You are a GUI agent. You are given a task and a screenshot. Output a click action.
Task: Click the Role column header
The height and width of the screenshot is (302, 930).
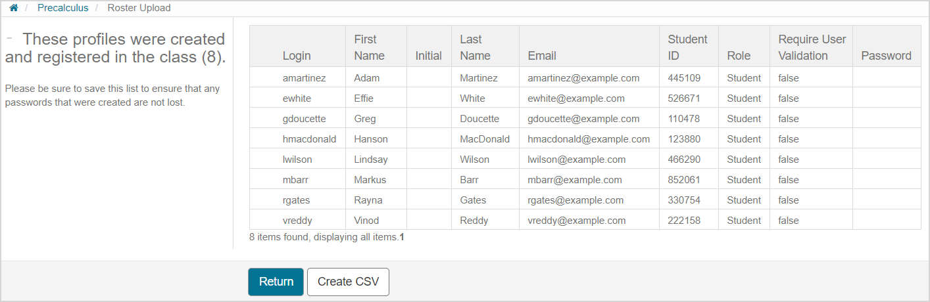[x=739, y=56]
